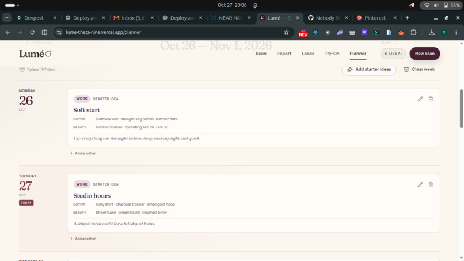Open battery status at 53%
Screen dimensions: 464x261
coord(452,5)
